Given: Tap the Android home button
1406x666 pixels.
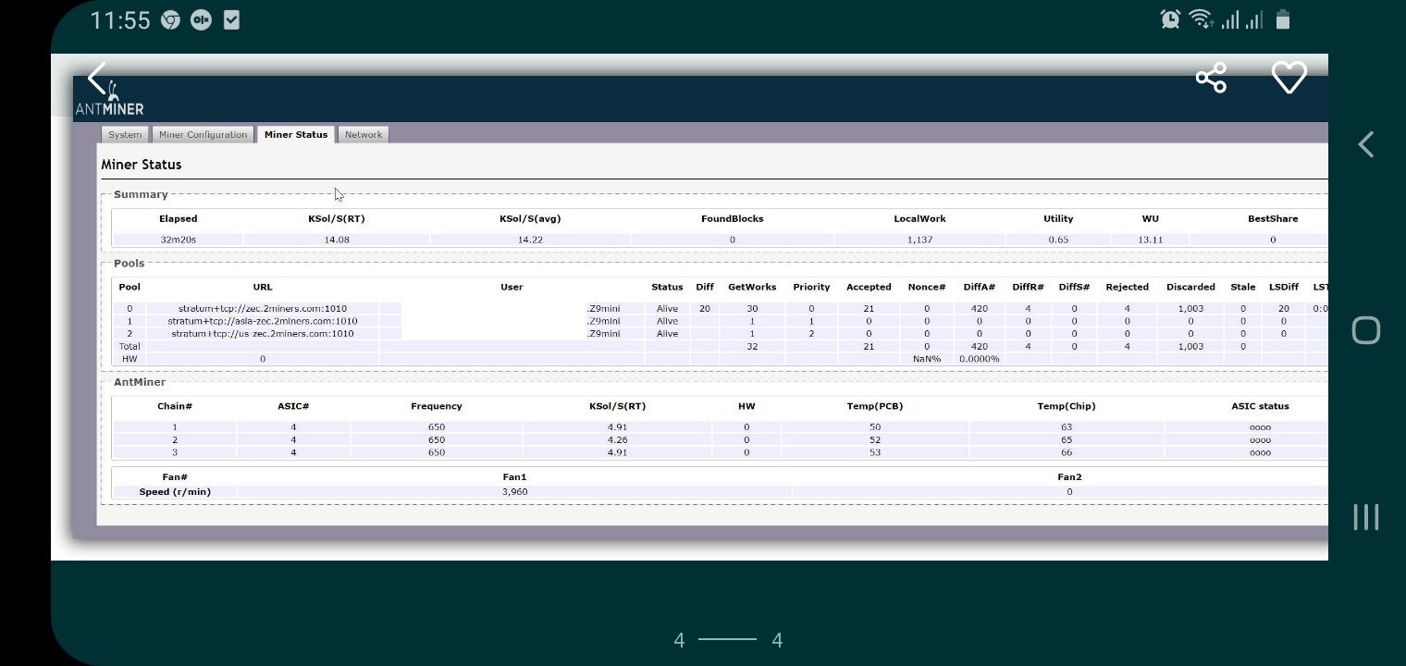Looking at the screenshot, I should coord(1366,330).
